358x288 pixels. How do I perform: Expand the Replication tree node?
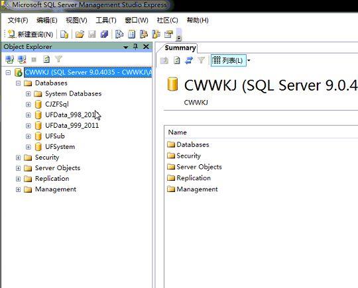[19, 179]
